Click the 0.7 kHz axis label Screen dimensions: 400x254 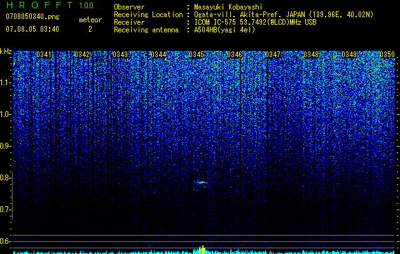(x=6, y=210)
